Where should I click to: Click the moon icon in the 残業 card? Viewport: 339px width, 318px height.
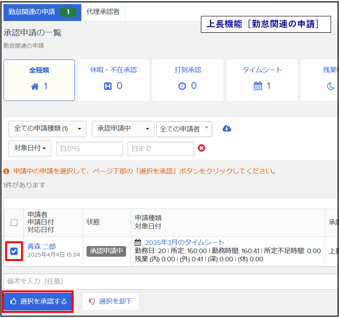click(x=331, y=86)
